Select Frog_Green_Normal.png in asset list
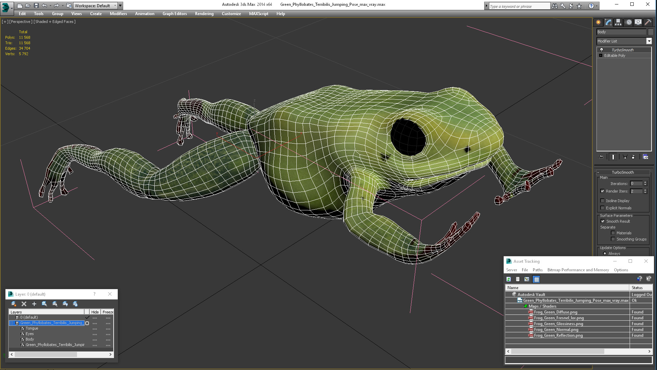 (x=556, y=330)
